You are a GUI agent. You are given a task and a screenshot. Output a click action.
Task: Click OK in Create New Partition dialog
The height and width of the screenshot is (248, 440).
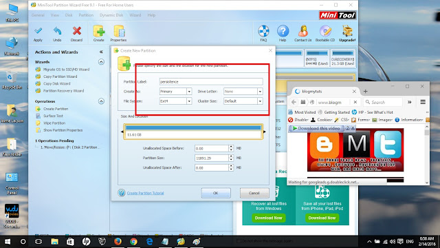click(x=216, y=193)
